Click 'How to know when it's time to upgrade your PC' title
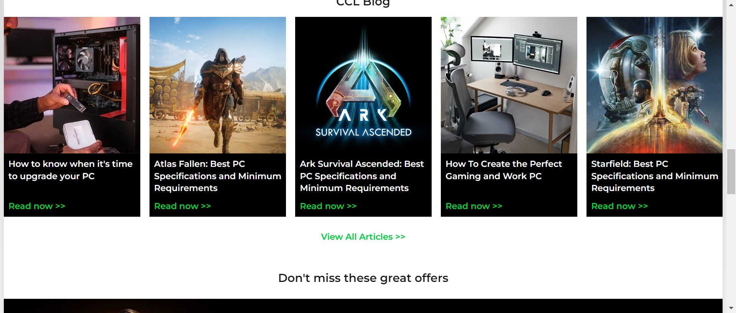Screen dimensions: 736x313 pos(71,170)
